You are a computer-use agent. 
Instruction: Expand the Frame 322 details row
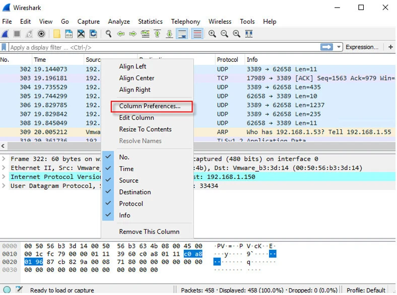tap(4, 159)
